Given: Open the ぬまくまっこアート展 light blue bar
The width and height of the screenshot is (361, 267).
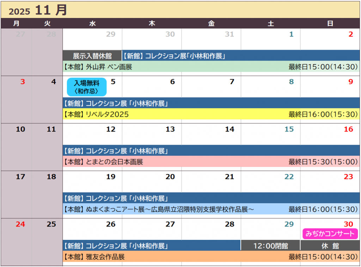Looking at the screenshot, I should pos(211,209).
